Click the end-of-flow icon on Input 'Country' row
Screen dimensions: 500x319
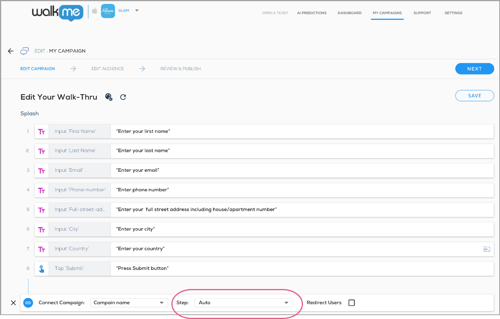[486, 249]
